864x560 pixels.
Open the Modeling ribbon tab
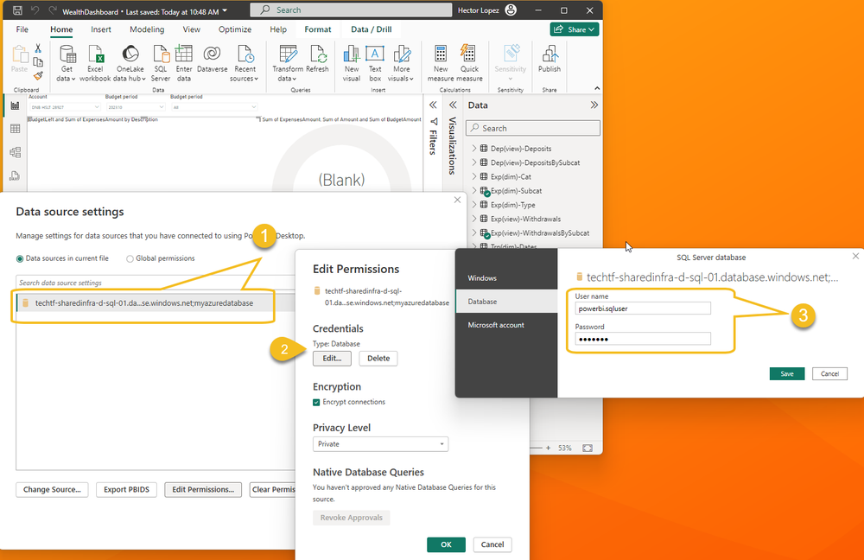click(146, 29)
